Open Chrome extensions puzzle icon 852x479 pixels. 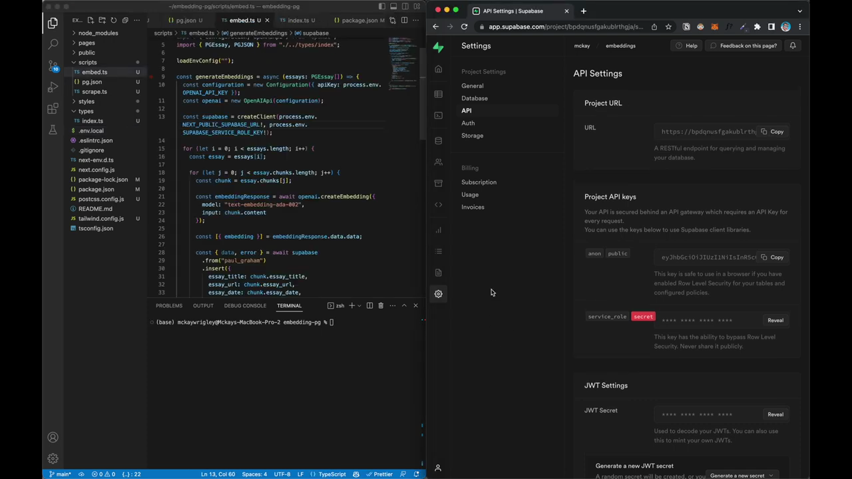pyautogui.click(x=757, y=27)
